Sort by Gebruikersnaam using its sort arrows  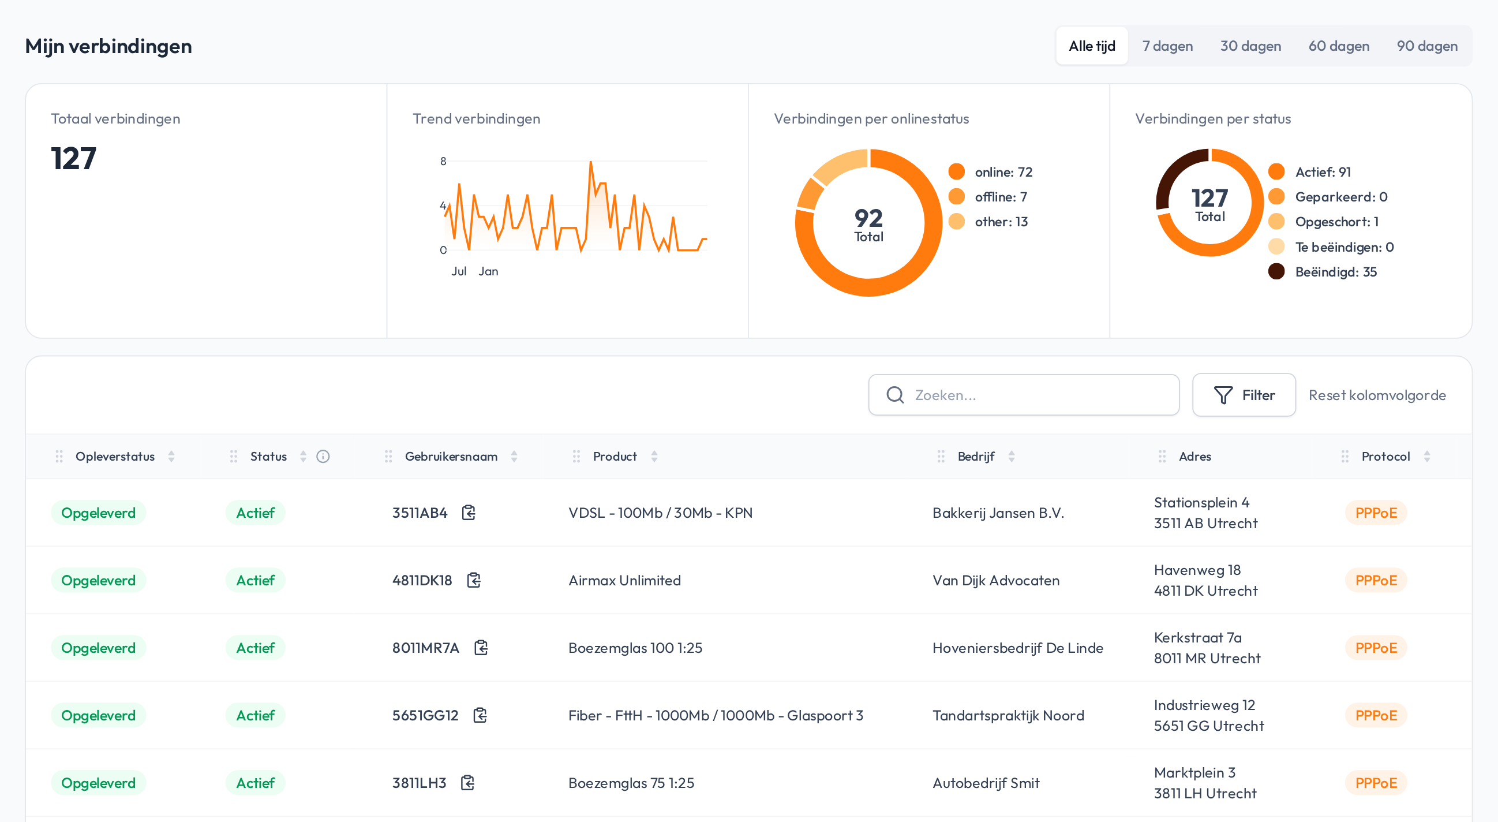click(514, 457)
